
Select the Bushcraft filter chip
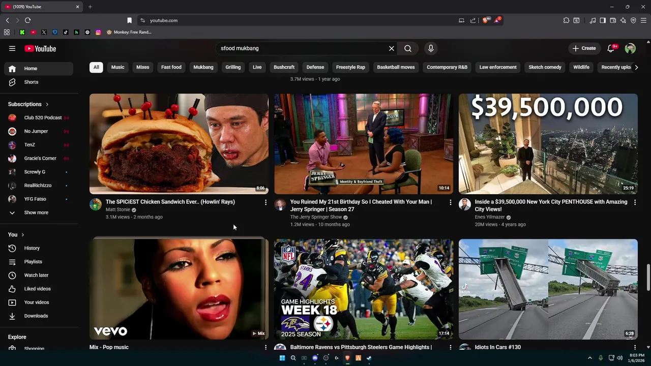tap(284, 67)
